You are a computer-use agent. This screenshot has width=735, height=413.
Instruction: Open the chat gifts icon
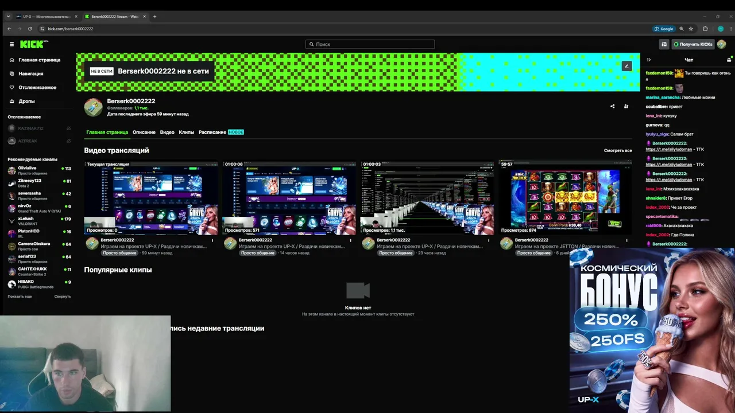click(x=729, y=60)
